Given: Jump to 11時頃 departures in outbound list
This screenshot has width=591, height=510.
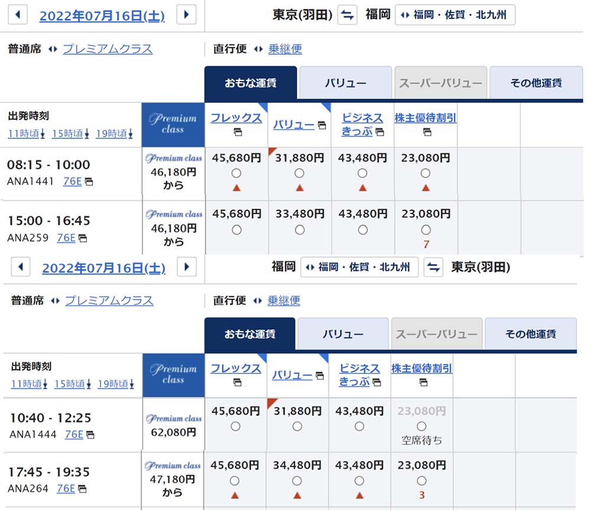Looking at the screenshot, I should (x=27, y=134).
